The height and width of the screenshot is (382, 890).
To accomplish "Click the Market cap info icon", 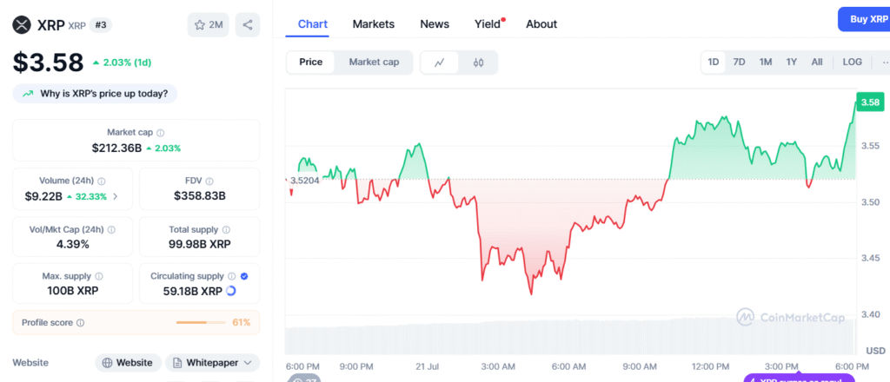I will tap(161, 133).
